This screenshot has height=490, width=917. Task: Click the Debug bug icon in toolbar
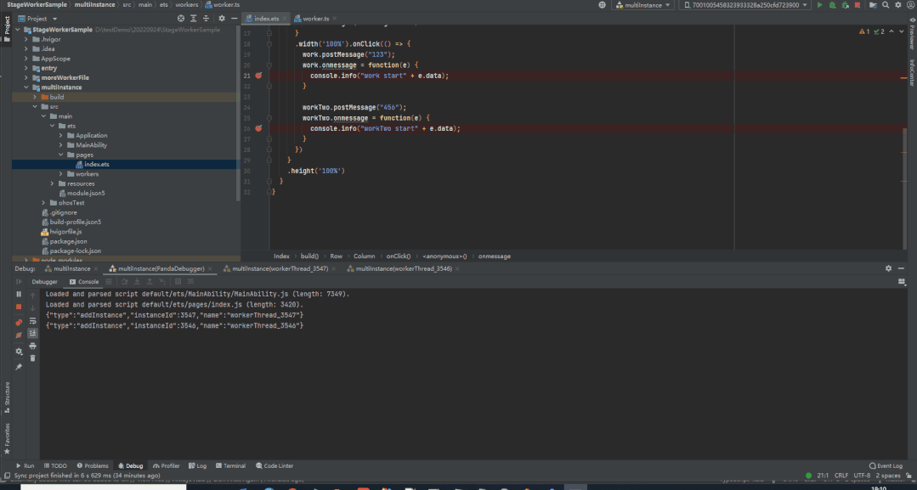click(x=832, y=5)
